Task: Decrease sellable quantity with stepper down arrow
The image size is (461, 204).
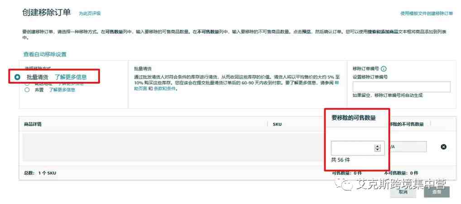Action: 378,150
